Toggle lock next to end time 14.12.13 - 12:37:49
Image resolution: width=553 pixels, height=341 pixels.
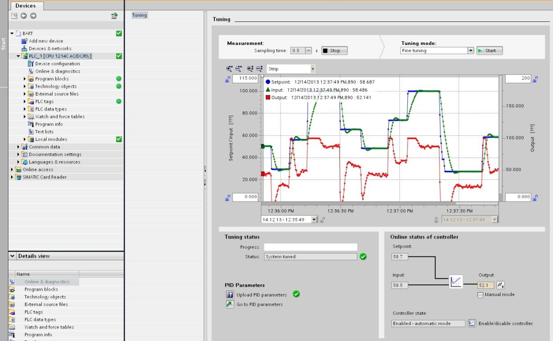tap(437, 219)
